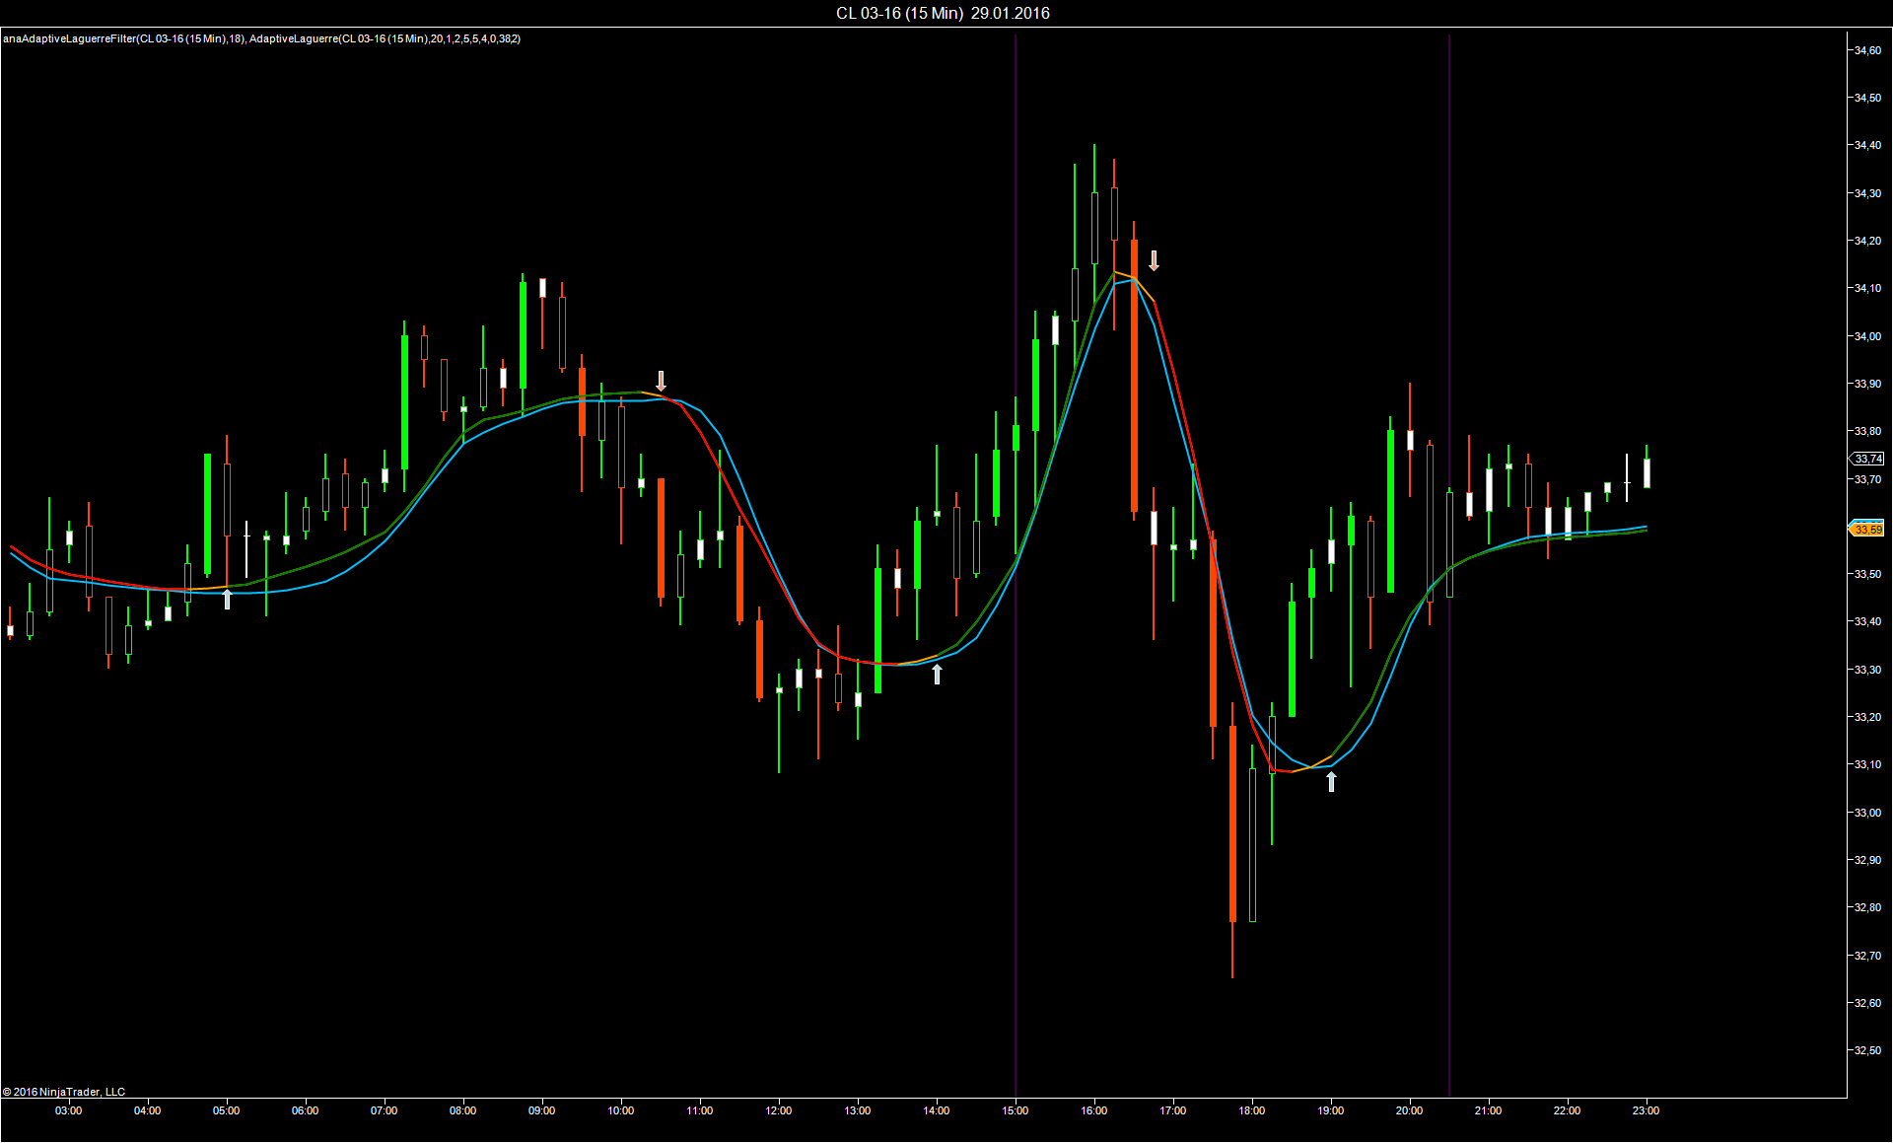This screenshot has width=1893, height=1143.
Task: Click the down arrow signal near 10:30
Action: coord(661,381)
